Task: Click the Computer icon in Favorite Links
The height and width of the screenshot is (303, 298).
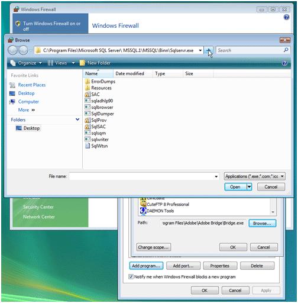Action: pyautogui.click(x=12, y=102)
